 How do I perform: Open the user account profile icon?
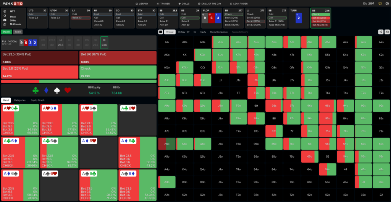click(x=387, y=4)
